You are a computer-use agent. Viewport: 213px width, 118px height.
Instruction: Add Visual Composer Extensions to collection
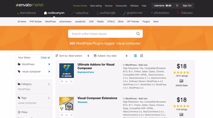tap(67, 115)
